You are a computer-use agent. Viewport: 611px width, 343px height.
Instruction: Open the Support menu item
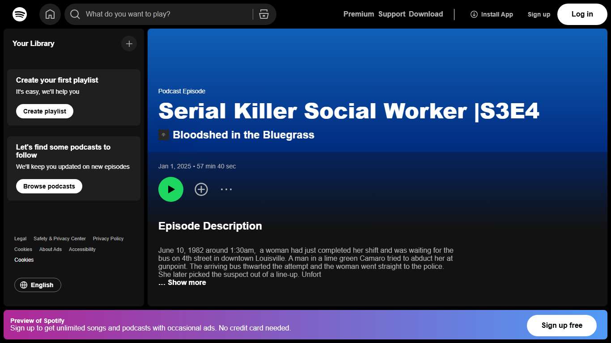[x=391, y=14]
